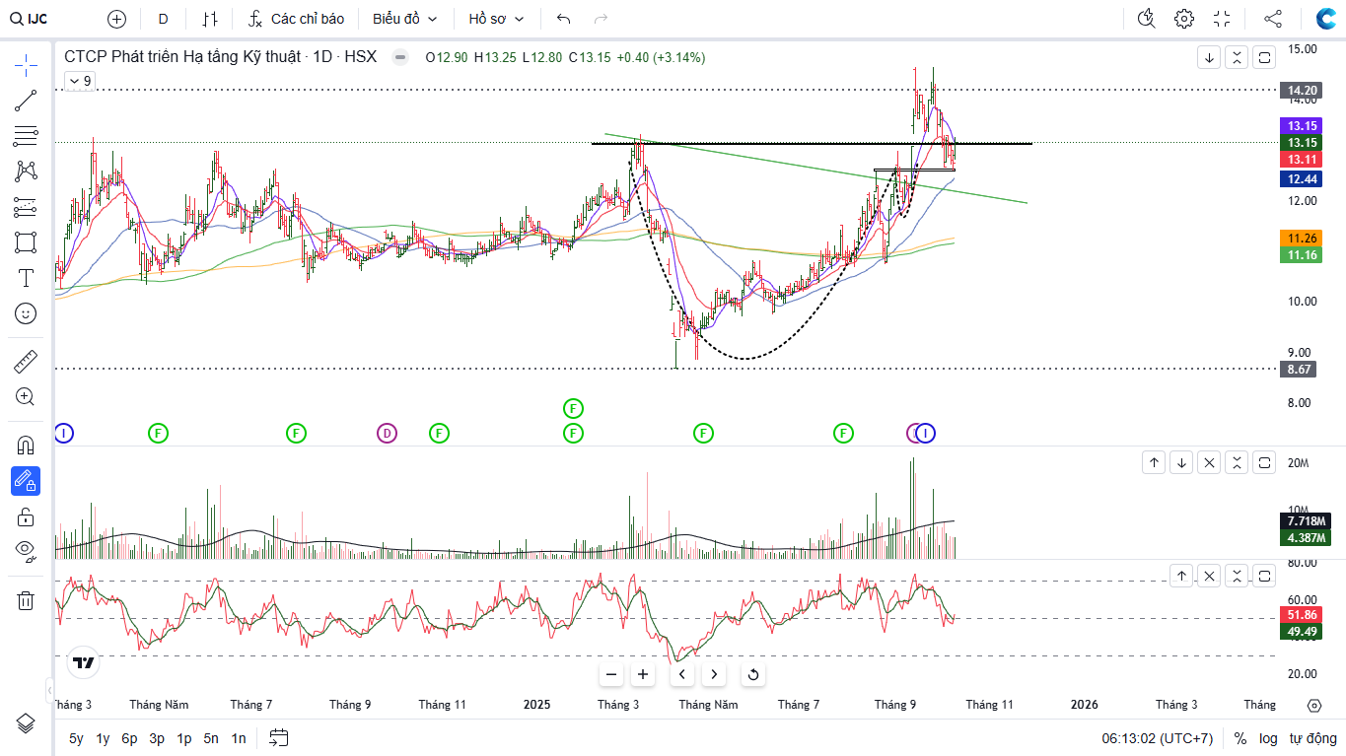Select the trend line drawing tool
This screenshot has width=1346, height=756.
(x=26, y=100)
